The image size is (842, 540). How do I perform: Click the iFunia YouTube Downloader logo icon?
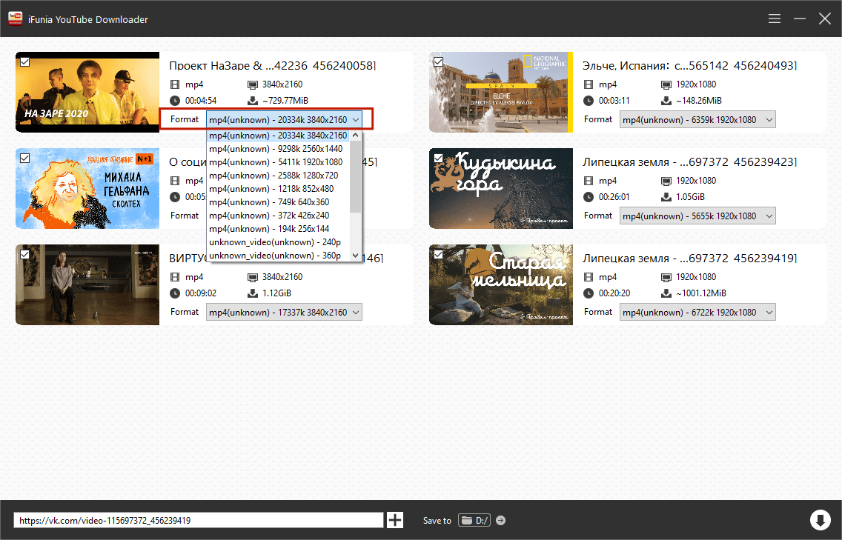[16, 19]
